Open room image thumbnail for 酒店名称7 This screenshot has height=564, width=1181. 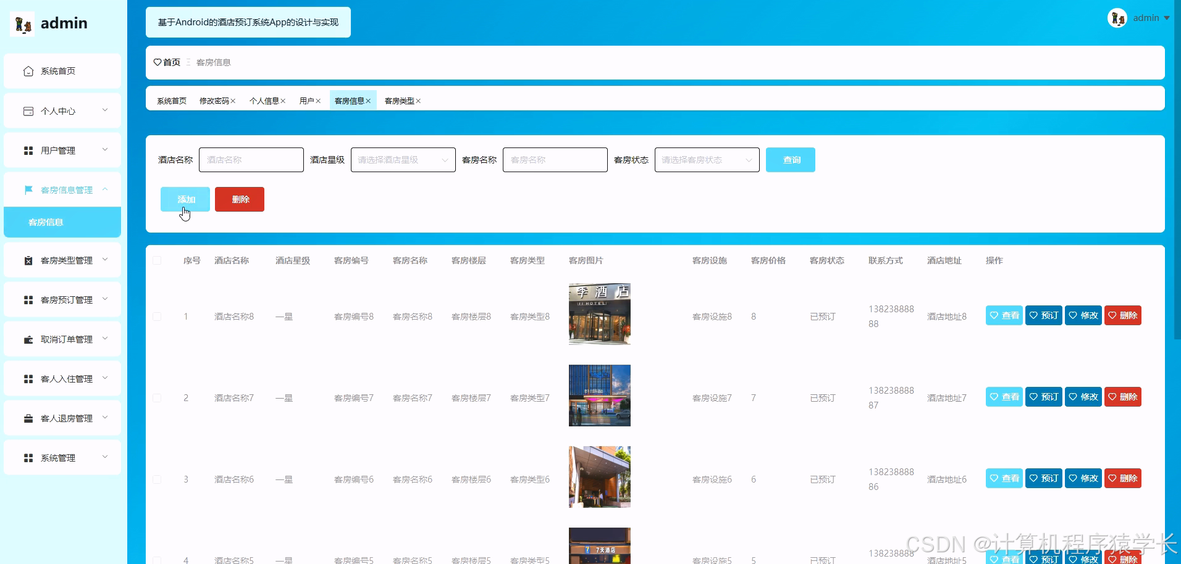[x=600, y=396]
